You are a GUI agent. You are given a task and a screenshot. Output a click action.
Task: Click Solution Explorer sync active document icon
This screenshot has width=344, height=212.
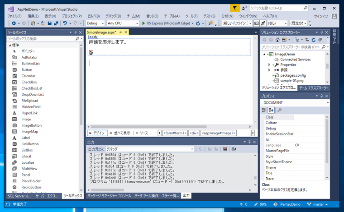(x=307, y=40)
